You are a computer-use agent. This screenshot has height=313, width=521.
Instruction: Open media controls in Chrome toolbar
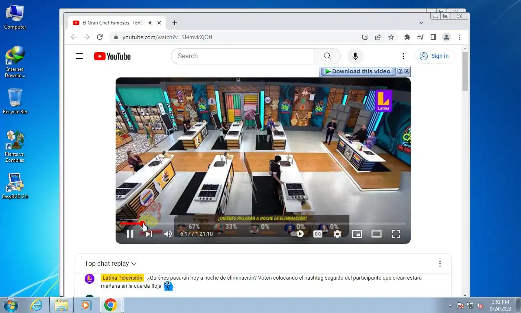pyautogui.click(x=420, y=37)
